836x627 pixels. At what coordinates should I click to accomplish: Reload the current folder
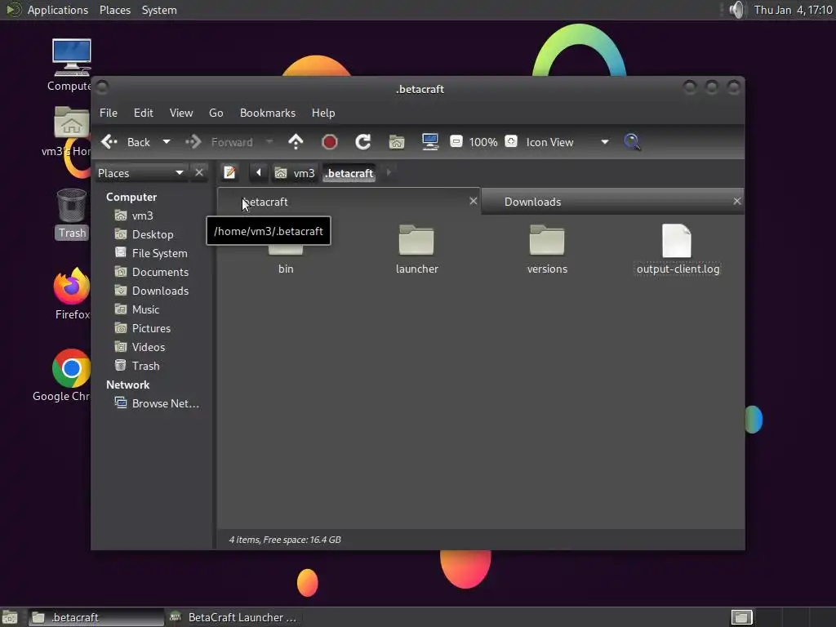point(363,142)
